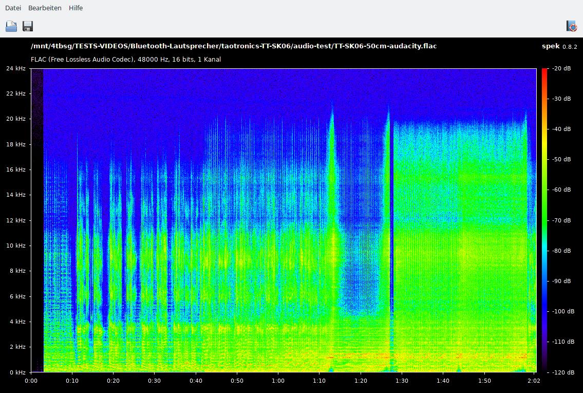Click the FLAC file path title
Screen dimensions: 583x393
pyautogui.click(x=234, y=46)
